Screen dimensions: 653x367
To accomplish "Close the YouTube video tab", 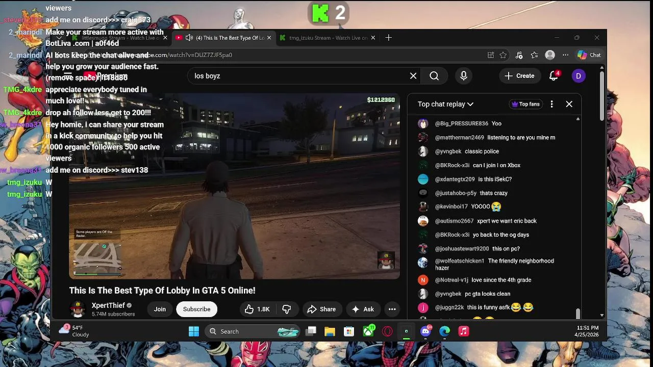I will click(269, 38).
